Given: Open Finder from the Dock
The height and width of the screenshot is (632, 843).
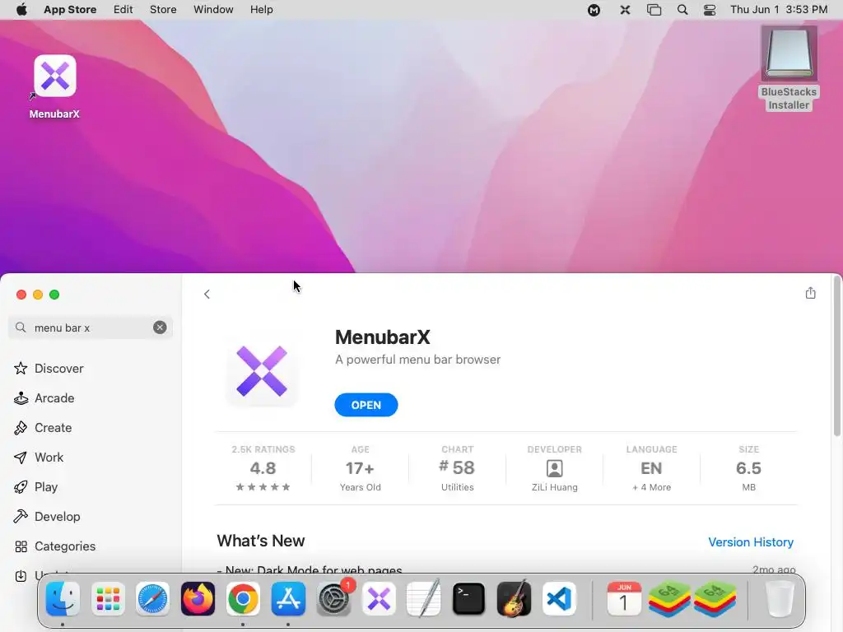Looking at the screenshot, I should (x=63, y=599).
